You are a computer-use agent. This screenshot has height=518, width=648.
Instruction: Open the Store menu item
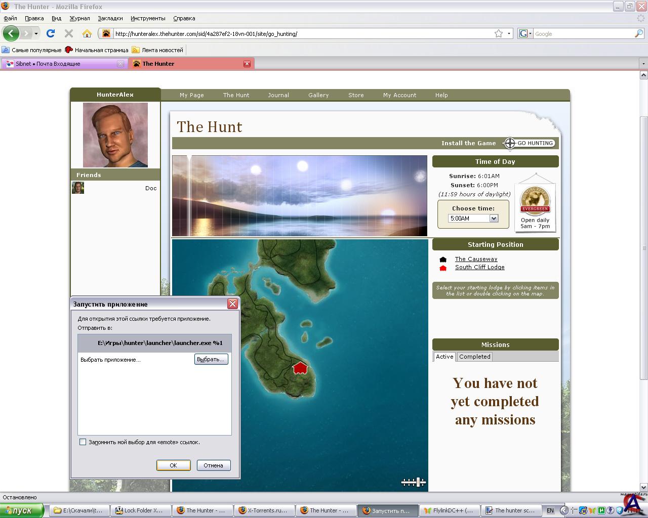click(356, 95)
